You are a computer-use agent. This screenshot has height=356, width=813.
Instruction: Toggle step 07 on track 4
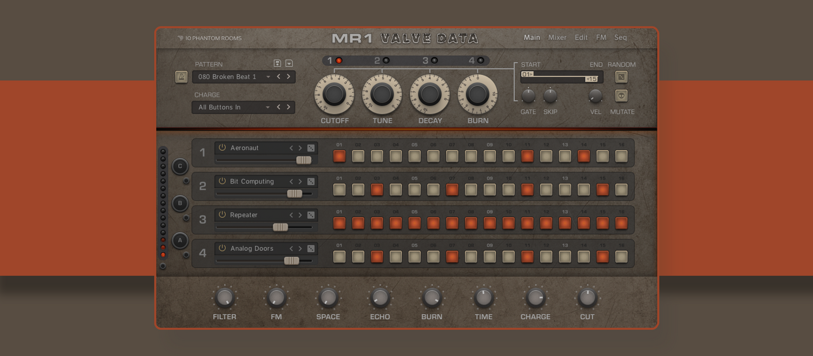tap(452, 257)
